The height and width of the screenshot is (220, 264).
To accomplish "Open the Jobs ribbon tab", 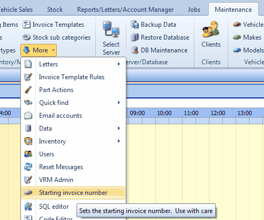I will click(194, 10).
